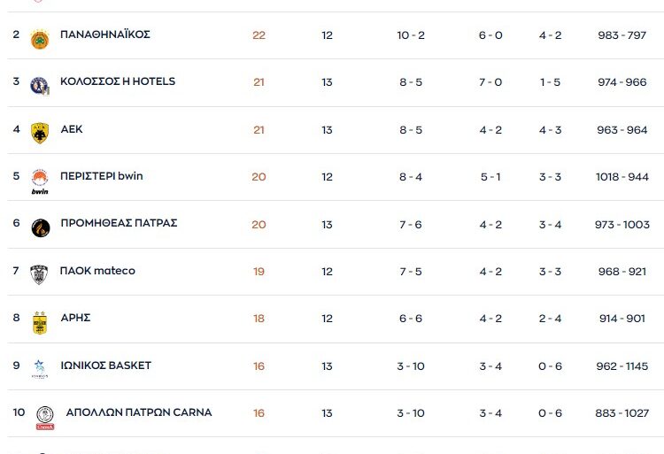Open the ΚΟΛΟΣΣΟΣ H HOTELS team link
The height and width of the screenshot is (454, 664).
tap(118, 81)
